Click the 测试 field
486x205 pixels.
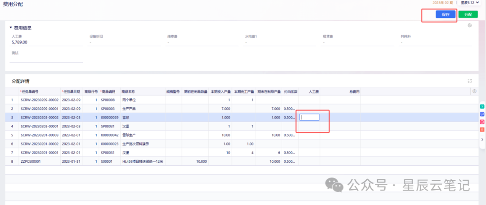(46, 59)
